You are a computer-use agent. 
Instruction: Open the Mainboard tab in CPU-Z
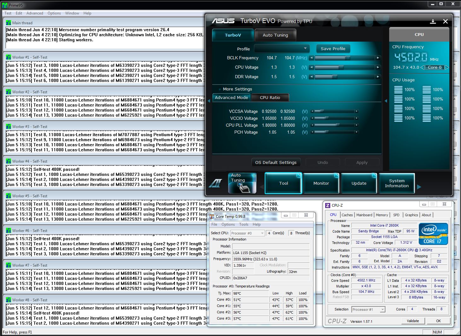click(364, 215)
